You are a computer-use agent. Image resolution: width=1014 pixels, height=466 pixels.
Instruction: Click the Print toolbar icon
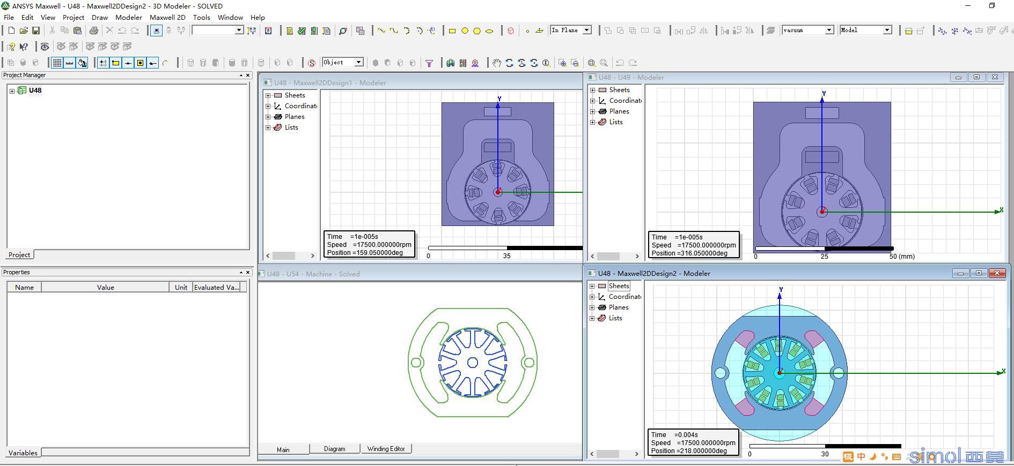[x=94, y=31]
